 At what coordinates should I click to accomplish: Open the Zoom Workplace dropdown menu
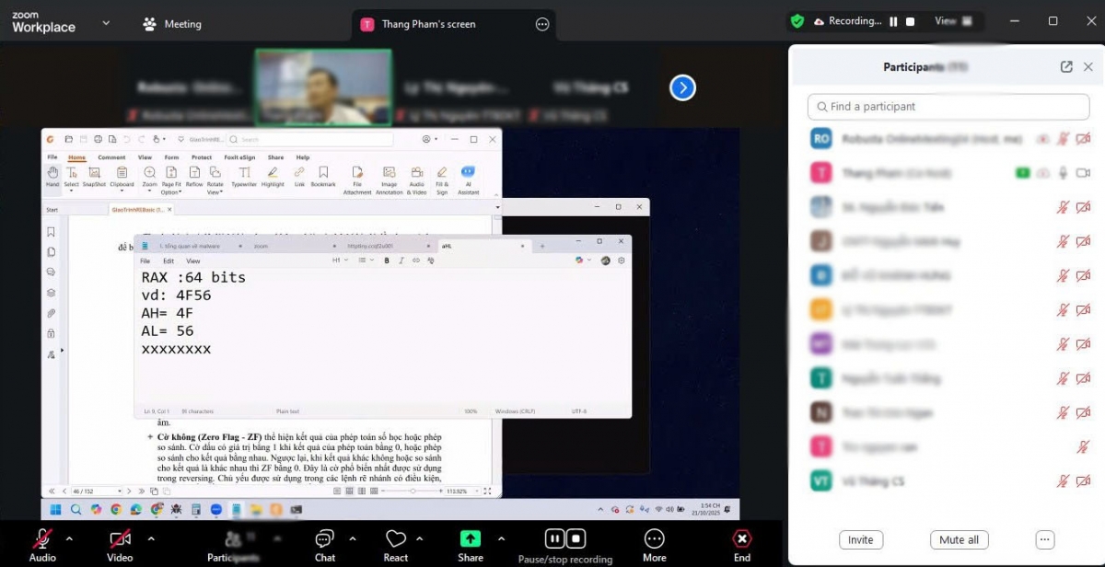click(x=106, y=23)
